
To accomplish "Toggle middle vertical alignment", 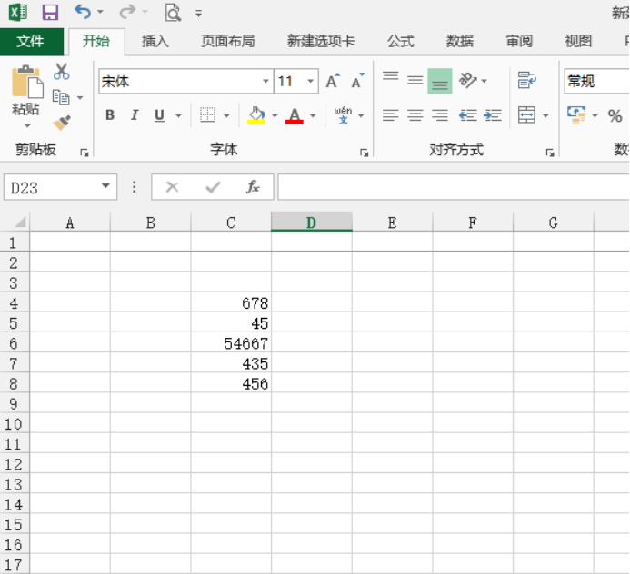I will (415, 80).
